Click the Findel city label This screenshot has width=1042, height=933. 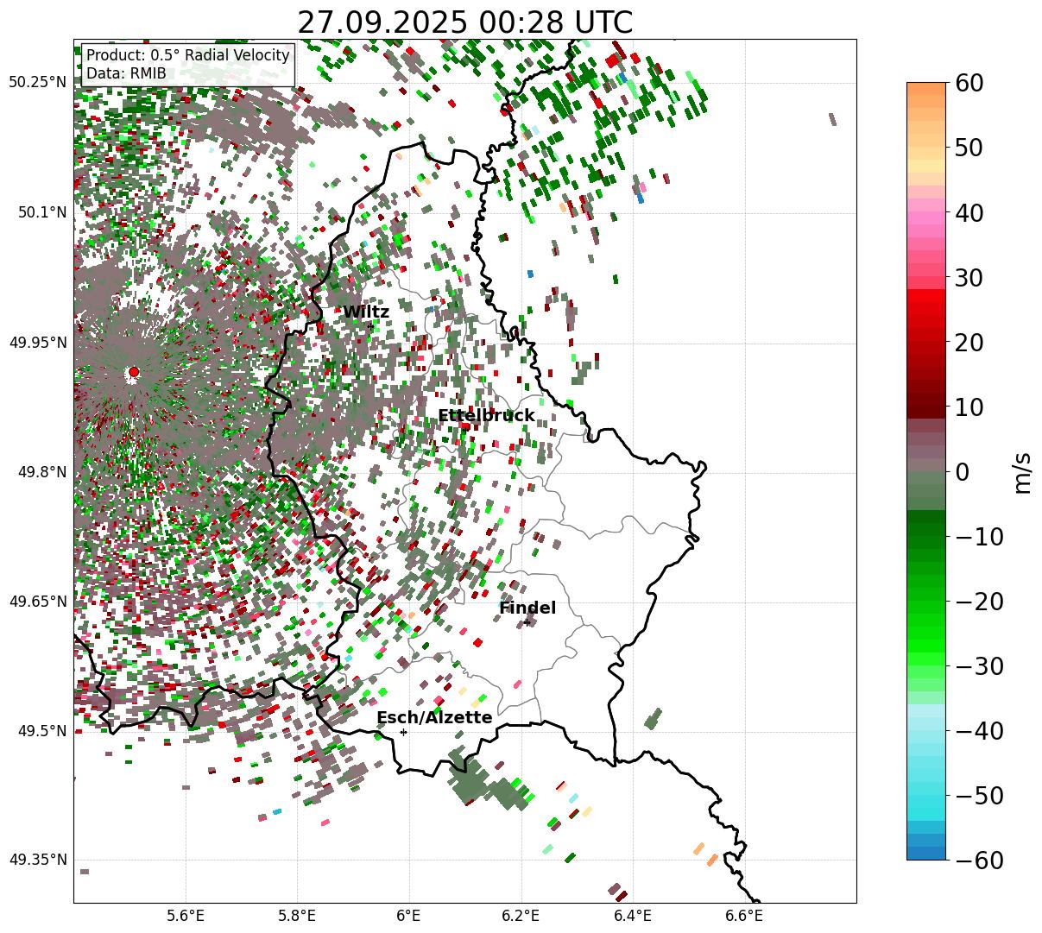tap(527, 608)
